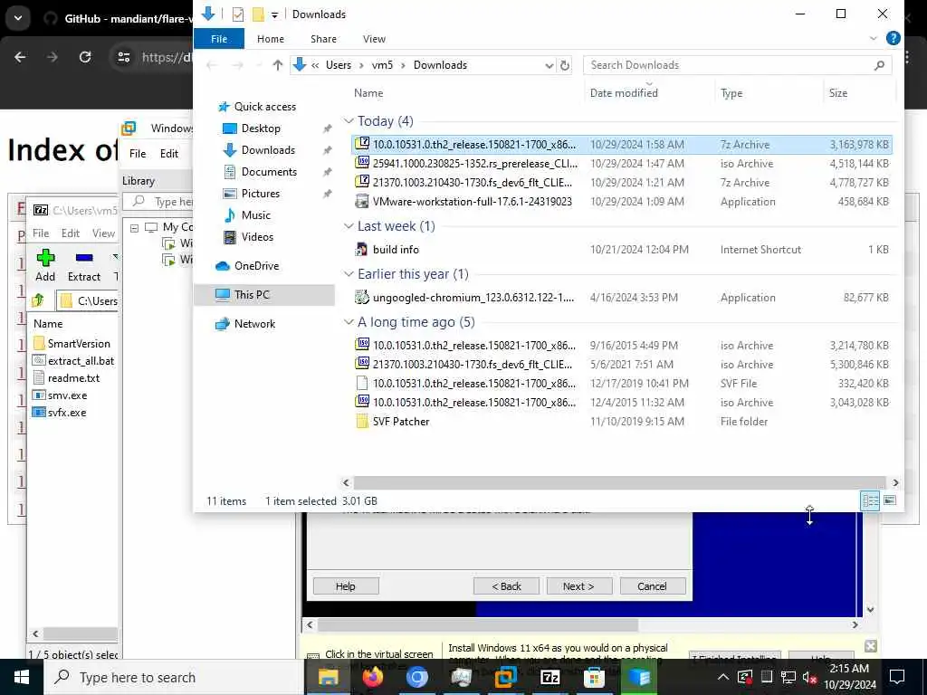Viewport: 927px width, 695px height.
Task: Click the iso icon of the 25941.1000 prerelease file
Action: tap(362, 163)
